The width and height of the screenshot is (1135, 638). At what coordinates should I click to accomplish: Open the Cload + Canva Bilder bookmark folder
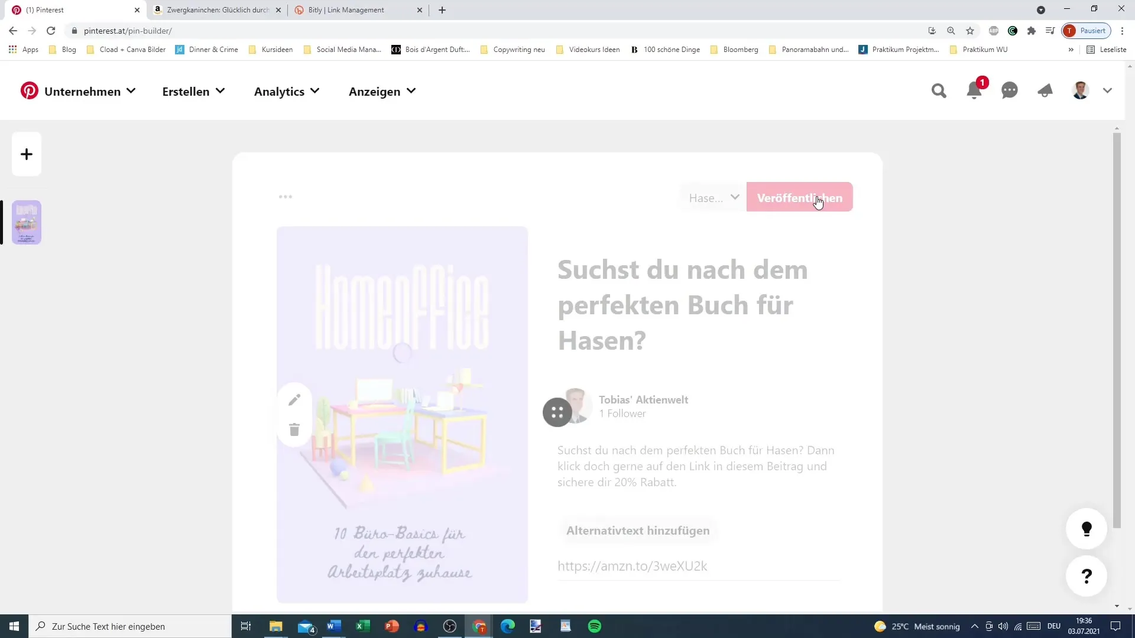click(126, 50)
